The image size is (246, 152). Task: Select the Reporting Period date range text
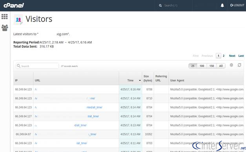66,42
